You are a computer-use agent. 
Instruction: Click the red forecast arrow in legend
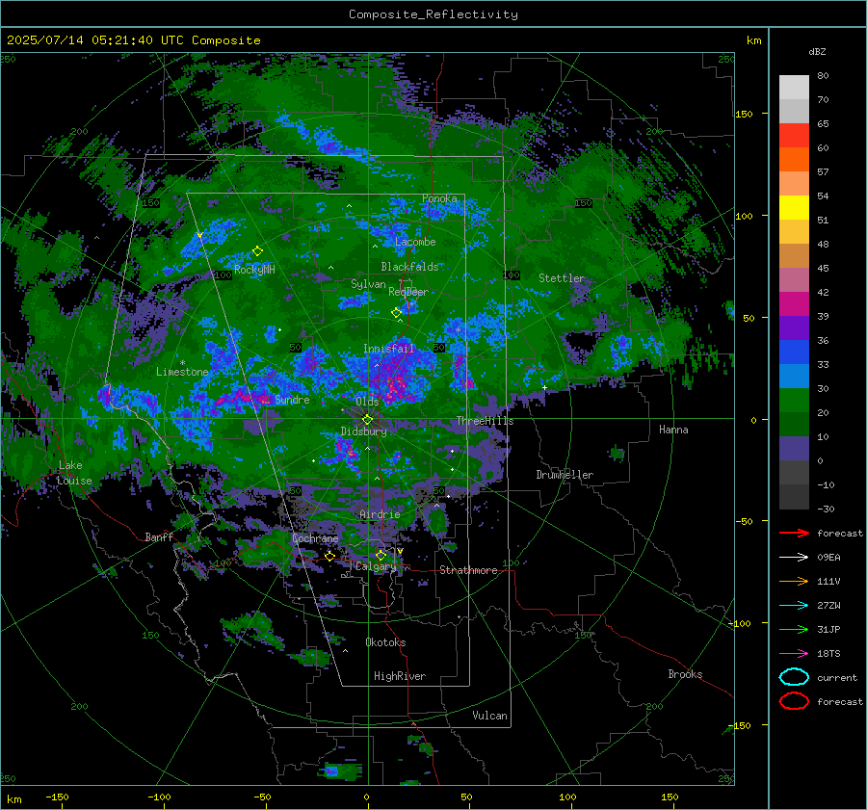tap(794, 533)
